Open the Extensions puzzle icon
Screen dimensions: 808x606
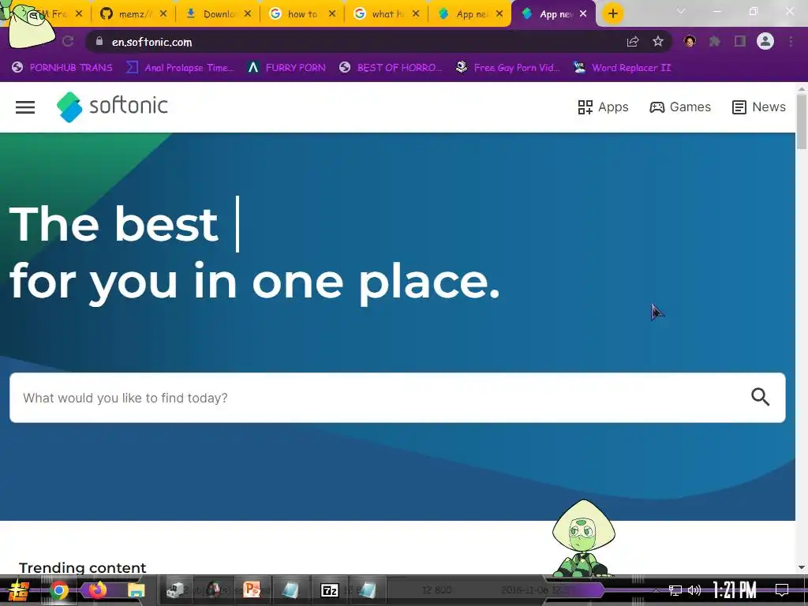click(x=715, y=41)
